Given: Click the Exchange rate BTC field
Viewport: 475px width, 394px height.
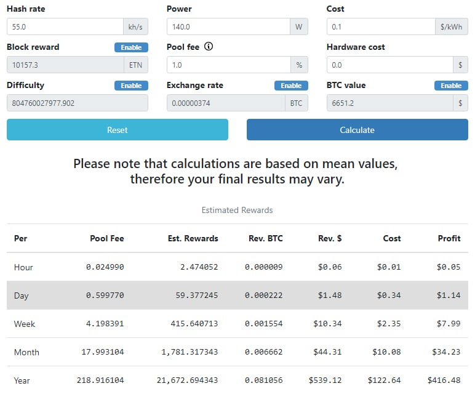Looking at the screenshot, I should 228,103.
